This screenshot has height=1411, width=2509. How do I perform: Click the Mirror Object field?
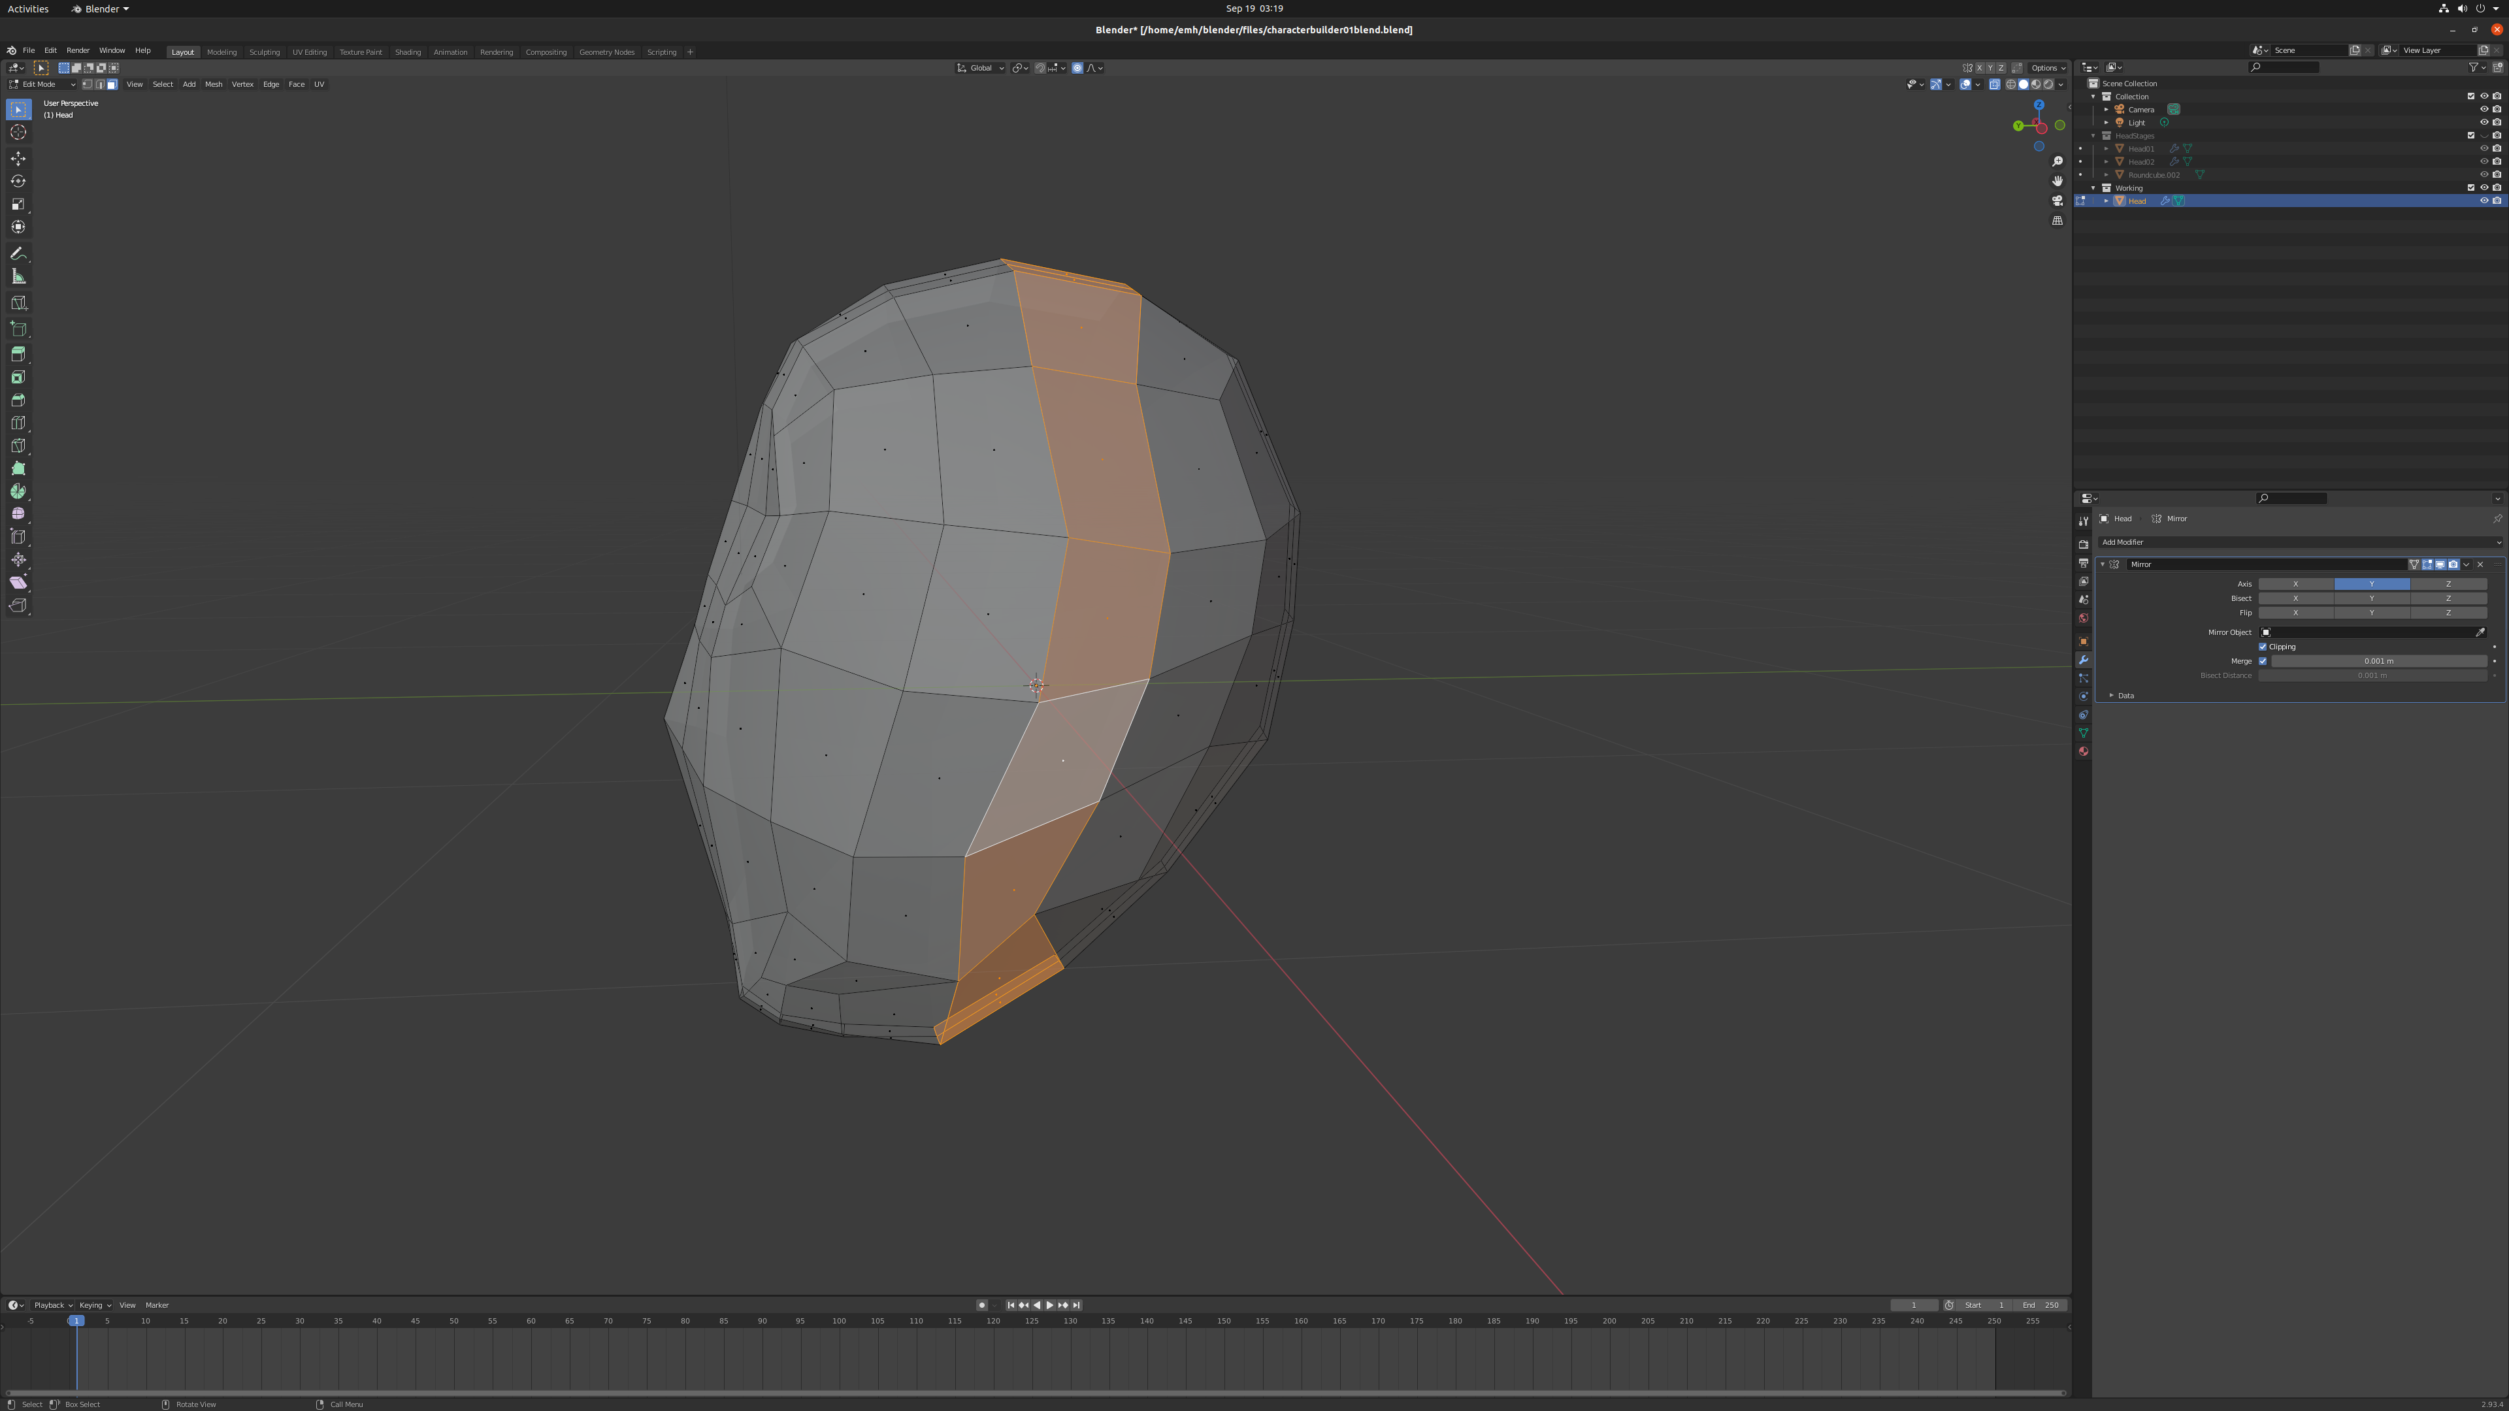tap(2372, 633)
